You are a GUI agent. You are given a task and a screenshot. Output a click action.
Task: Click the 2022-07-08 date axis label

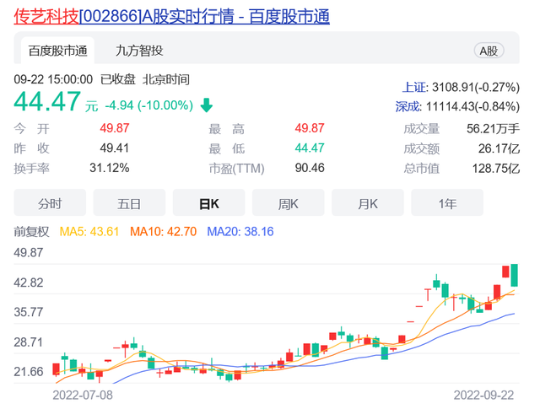coord(83,394)
